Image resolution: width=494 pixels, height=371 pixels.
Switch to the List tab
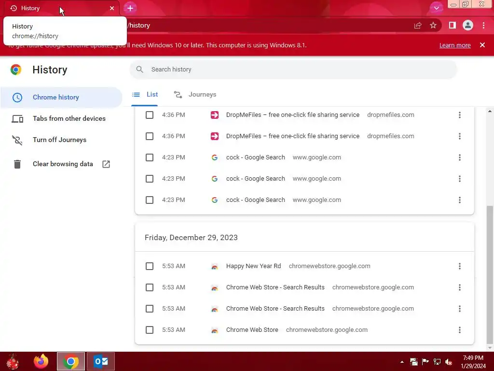click(145, 95)
